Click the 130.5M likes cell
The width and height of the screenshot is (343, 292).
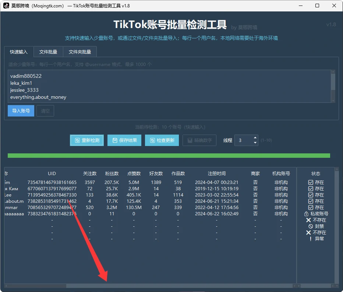(x=134, y=207)
